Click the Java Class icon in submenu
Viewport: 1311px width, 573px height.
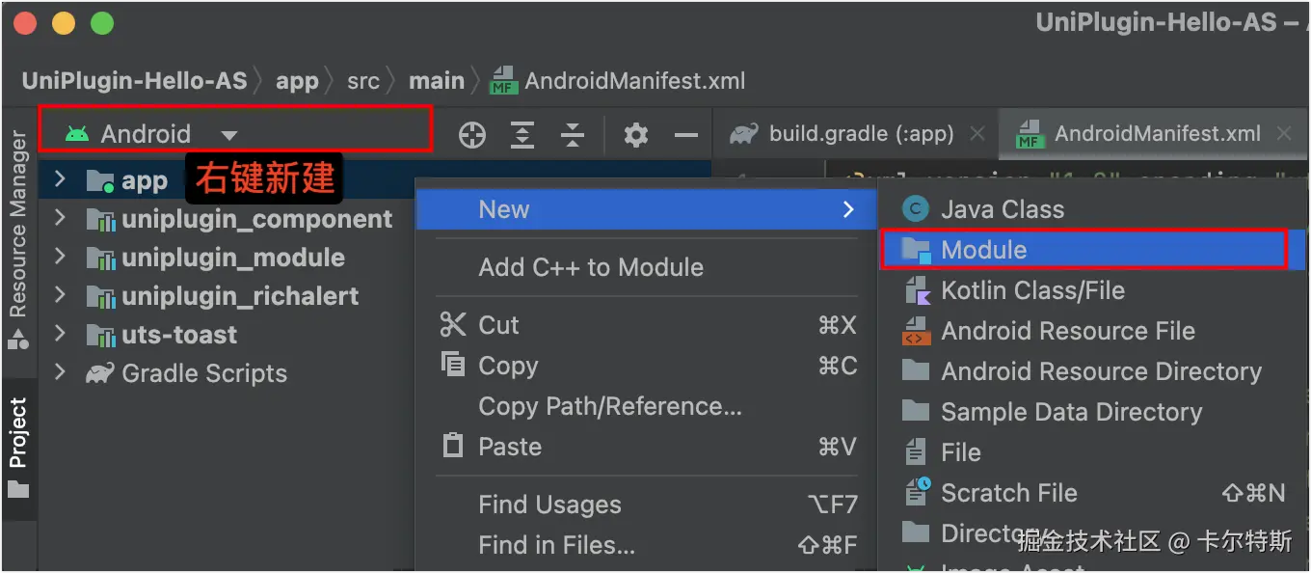tap(916, 209)
